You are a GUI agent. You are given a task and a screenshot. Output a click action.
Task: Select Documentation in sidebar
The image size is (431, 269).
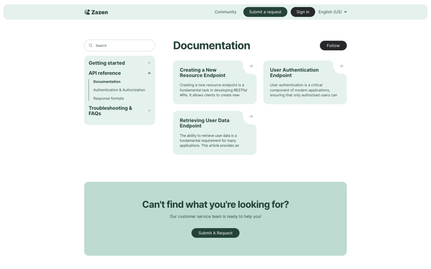[107, 82]
